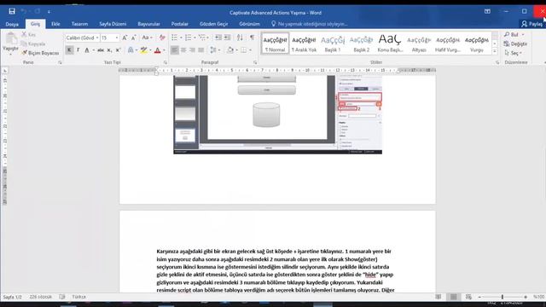Screen dimensions: 546x307
Task: Increase the font size (larger A)
Action: pos(125,38)
